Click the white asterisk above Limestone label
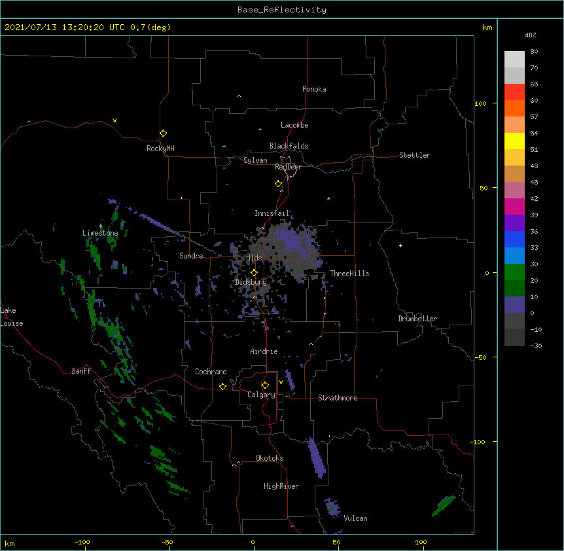 coord(101,226)
